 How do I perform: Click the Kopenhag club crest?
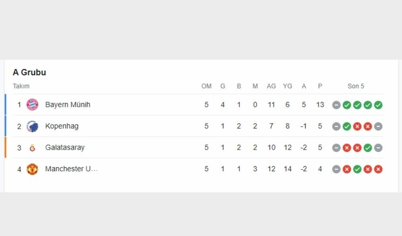(x=32, y=126)
